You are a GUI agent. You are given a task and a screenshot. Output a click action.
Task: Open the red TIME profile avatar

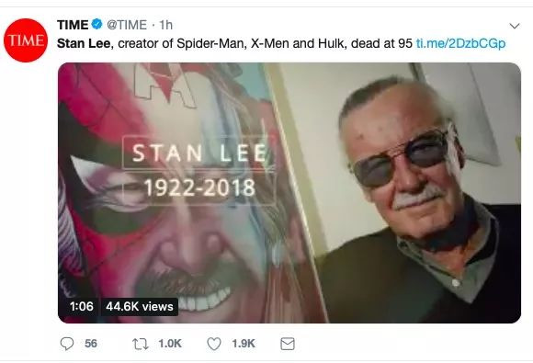pos(26,40)
